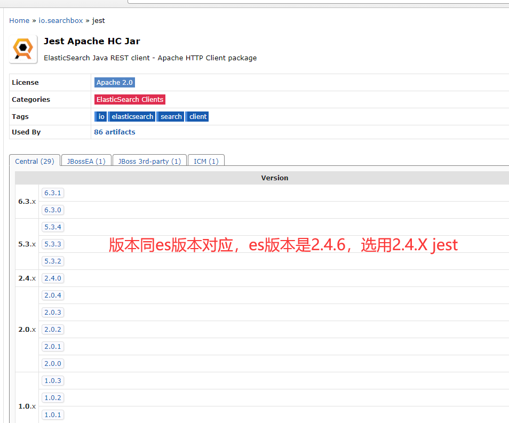Click the Jest Apache HC Jar title
509x423 pixels.
pos(92,41)
